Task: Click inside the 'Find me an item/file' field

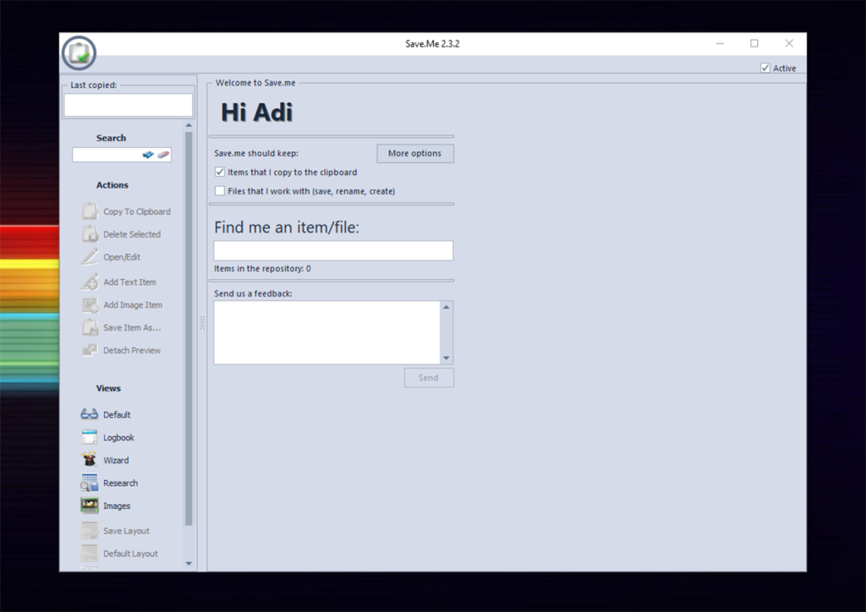Action: coord(332,250)
